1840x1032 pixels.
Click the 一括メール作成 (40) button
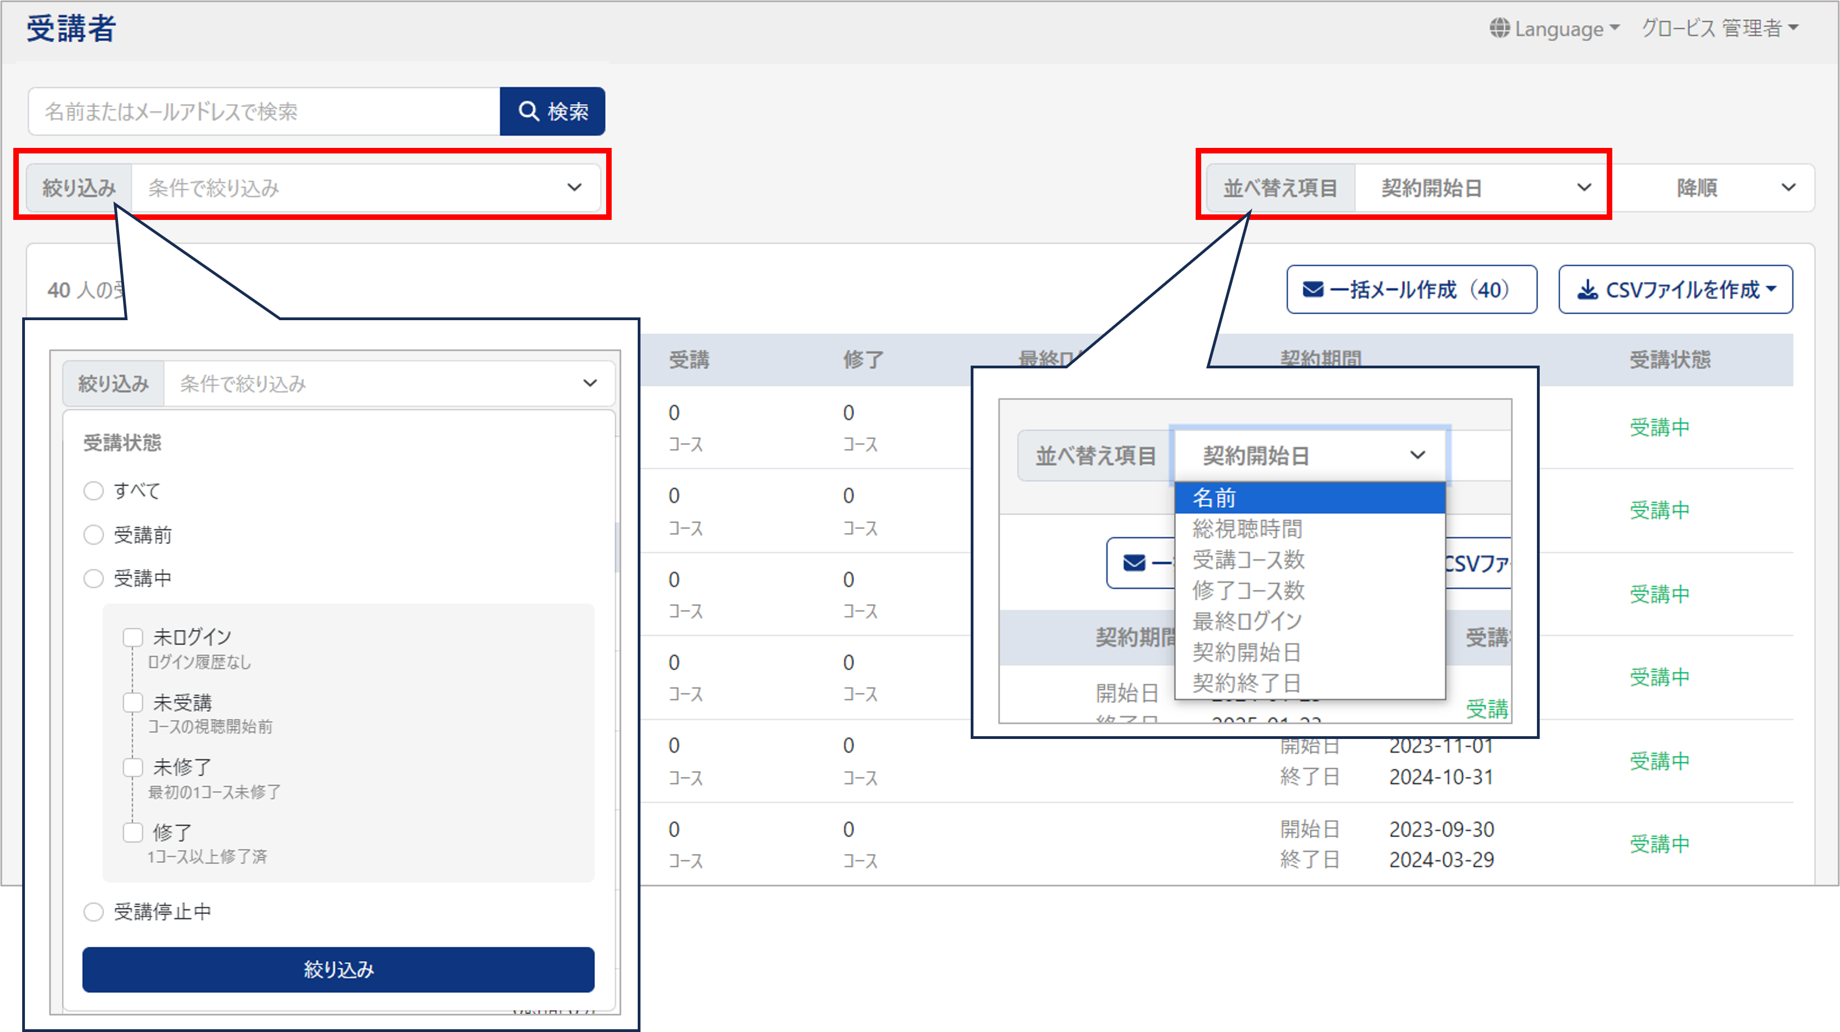[x=1411, y=289]
